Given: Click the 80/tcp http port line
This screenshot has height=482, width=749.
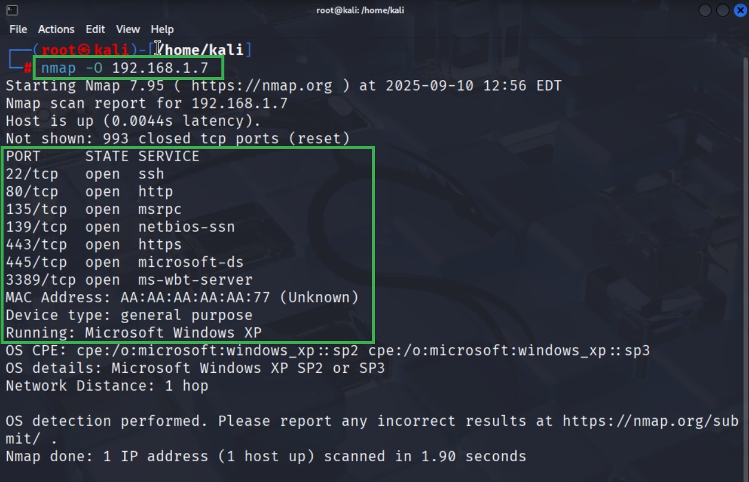Looking at the screenshot, I should [x=89, y=192].
